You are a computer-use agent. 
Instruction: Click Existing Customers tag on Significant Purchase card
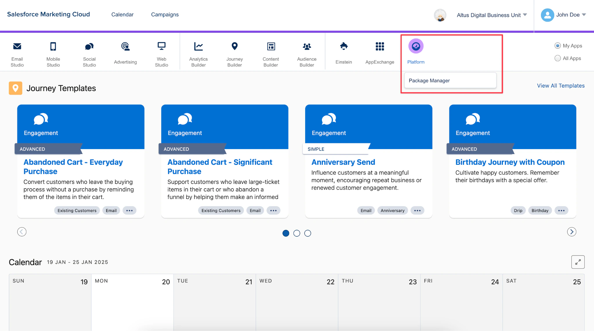click(221, 211)
